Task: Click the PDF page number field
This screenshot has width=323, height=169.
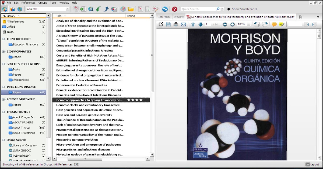Action: [x=208, y=24]
